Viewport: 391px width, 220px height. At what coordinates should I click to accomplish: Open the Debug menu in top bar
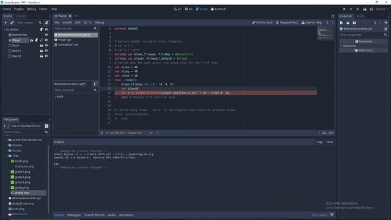[31, 9]
